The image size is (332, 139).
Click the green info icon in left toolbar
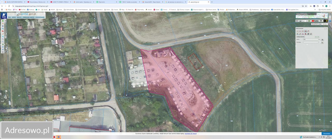coord(3,21)
